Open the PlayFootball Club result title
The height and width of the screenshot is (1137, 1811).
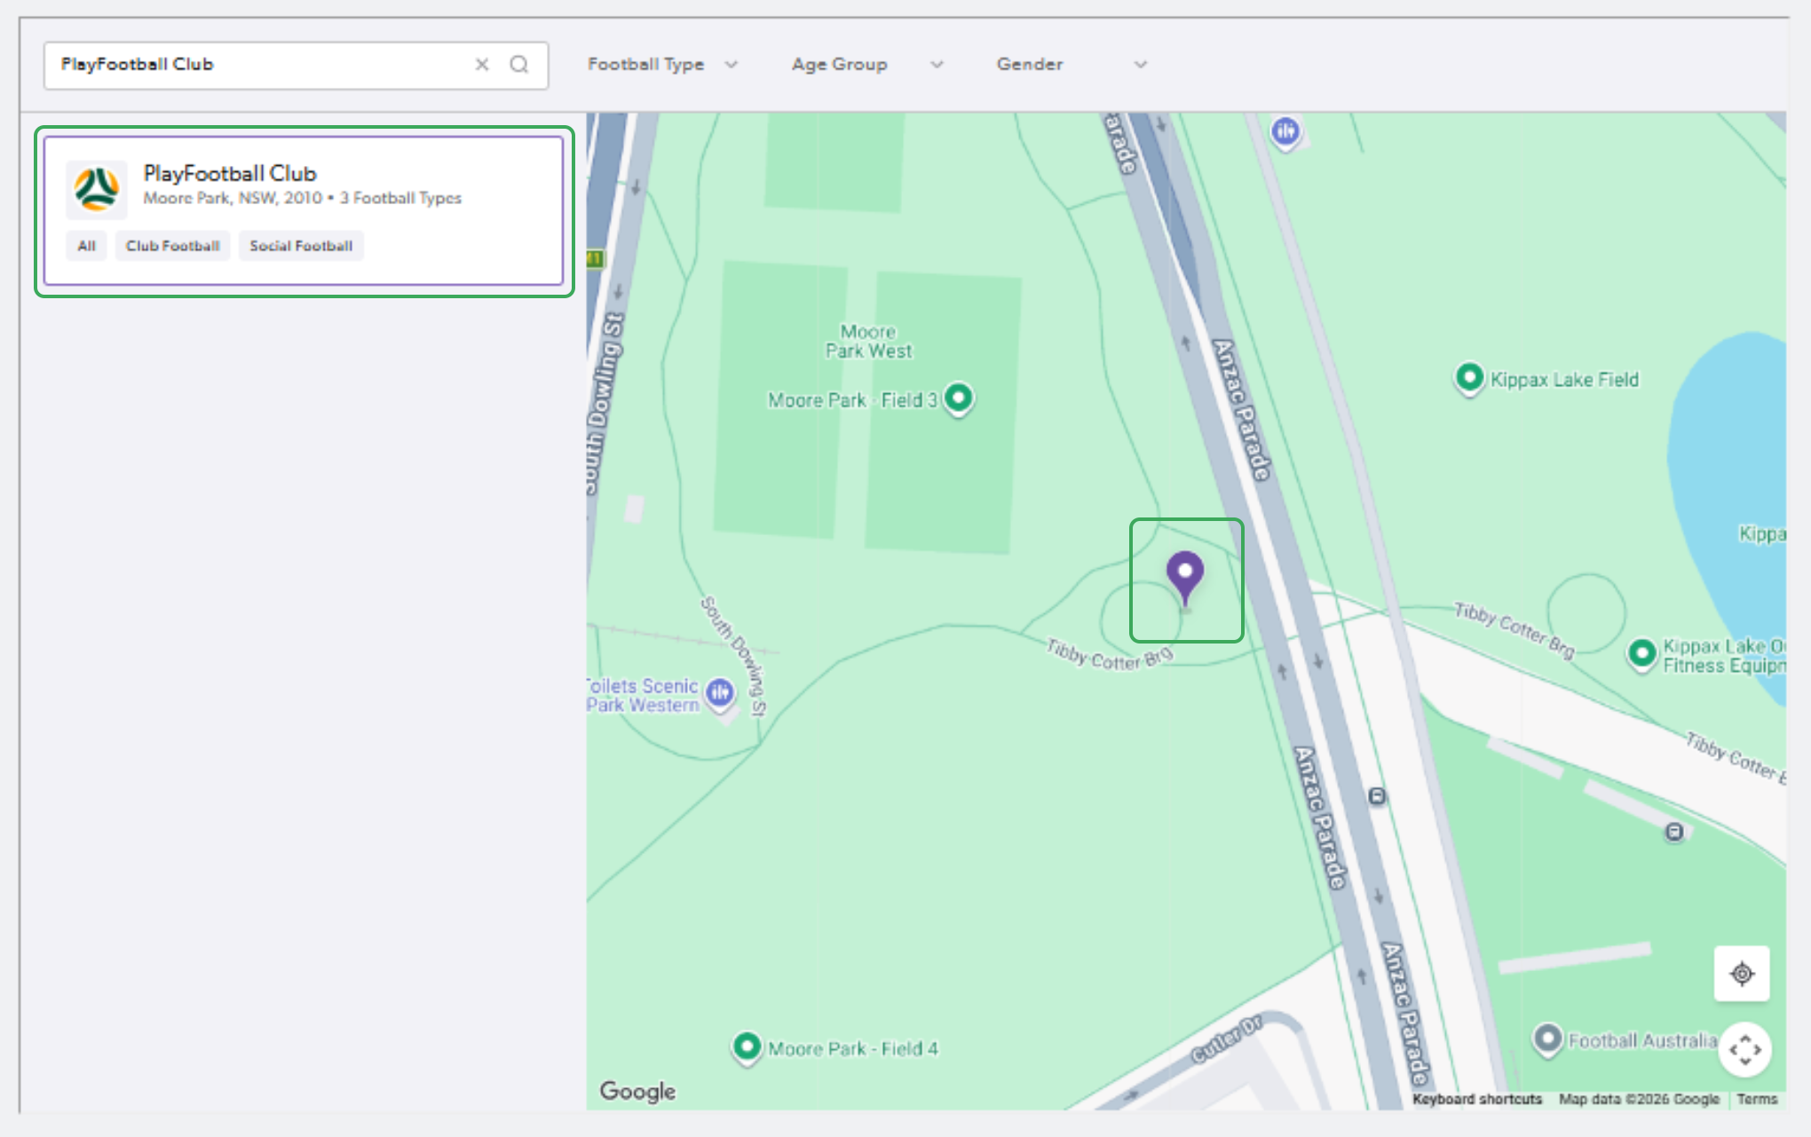(230, 173)
